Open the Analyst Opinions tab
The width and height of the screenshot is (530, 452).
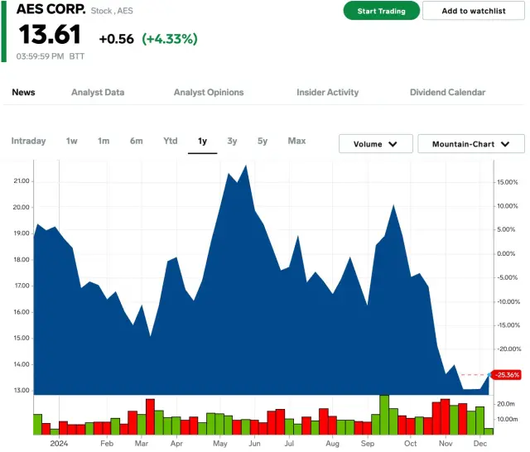pyautogui.click(x=209, y=92)
